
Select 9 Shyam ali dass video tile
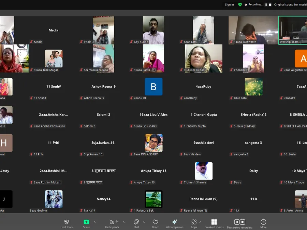[x=203, y=59]
